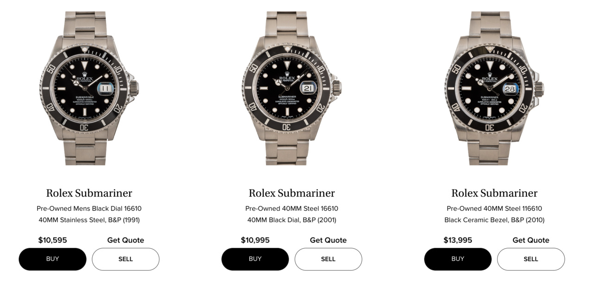Click SELL under the 2010 Submariner
This screenshot has width=593, height=289.
tap(531, 259)
